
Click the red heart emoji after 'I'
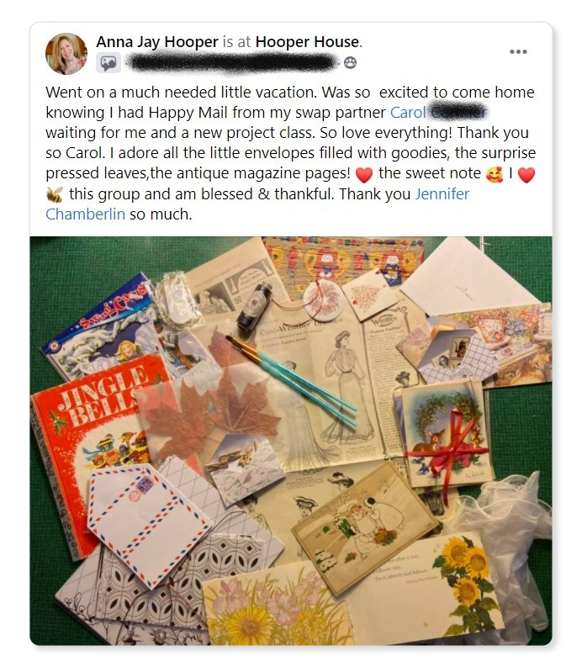(x=526, y=174)
